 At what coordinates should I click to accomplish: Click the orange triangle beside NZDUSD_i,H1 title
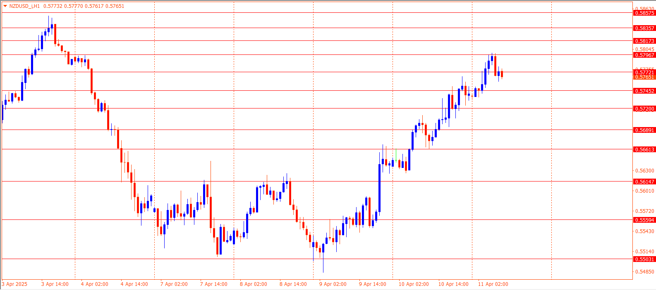5,6
